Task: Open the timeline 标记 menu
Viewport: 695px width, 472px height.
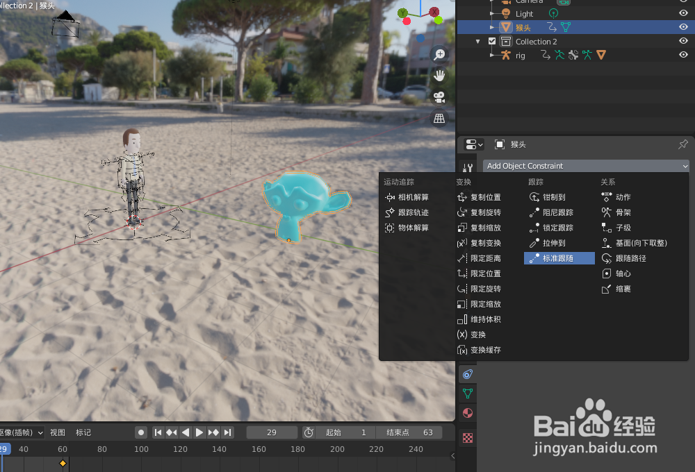Action: 83,432
